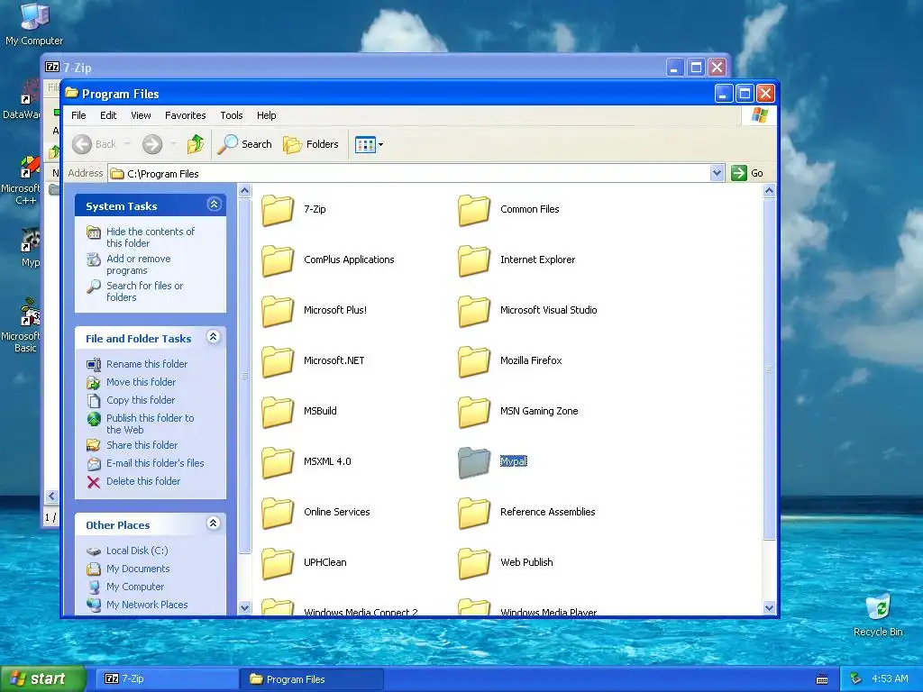Select the Microsoft Plus! folder icon
The image size is (923, 692).
pos(278,311)
